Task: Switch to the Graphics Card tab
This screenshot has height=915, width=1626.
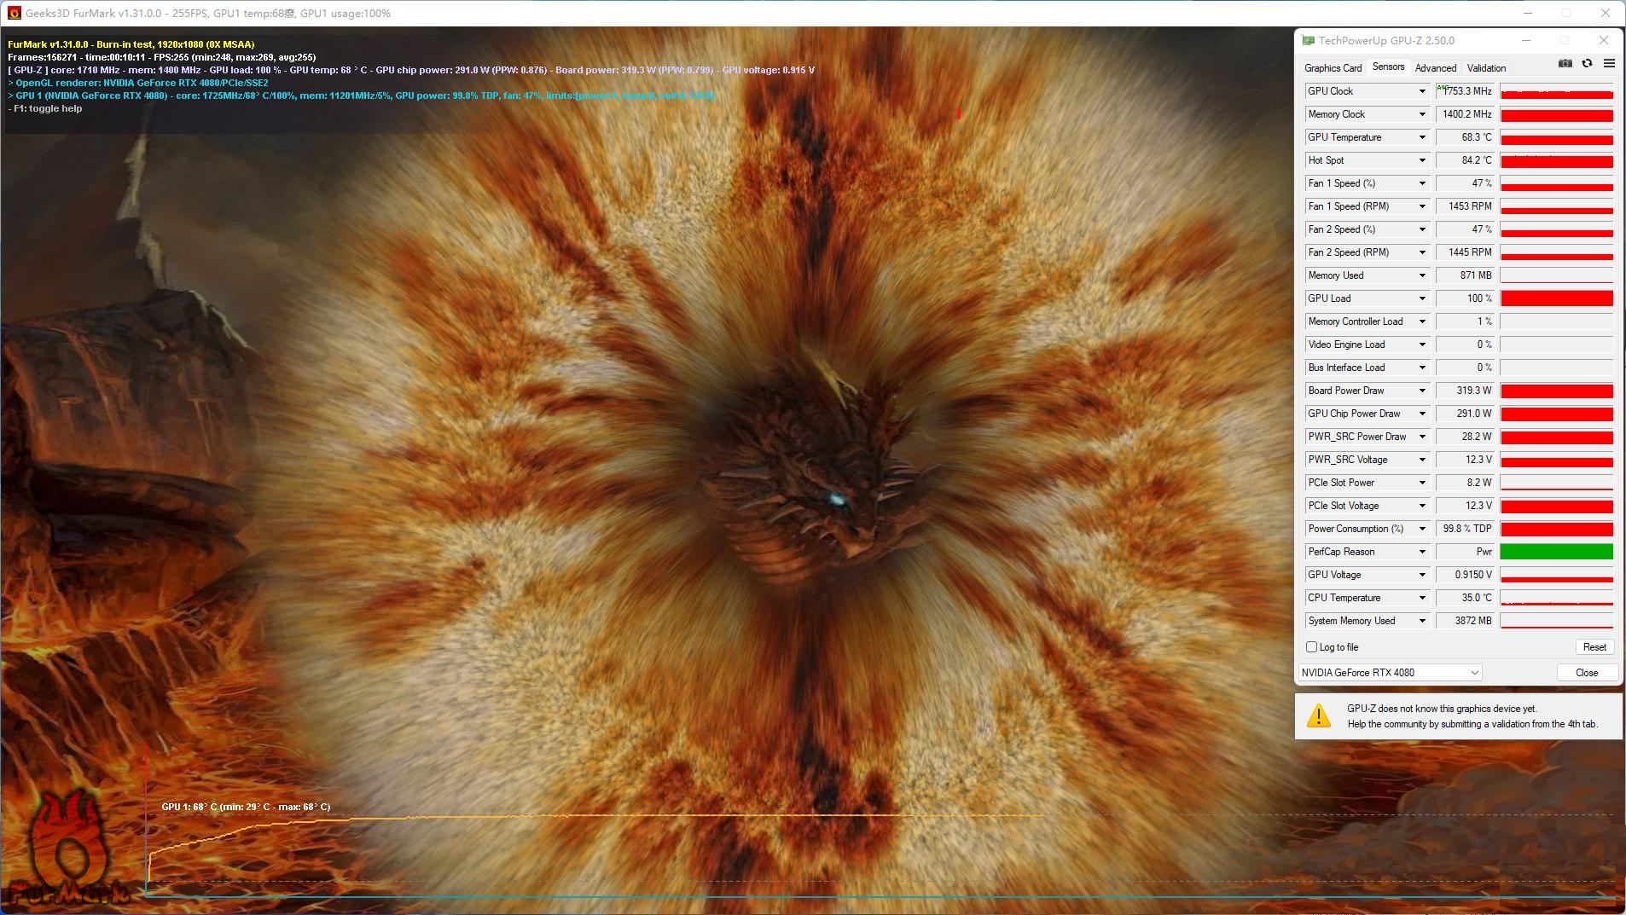Action: click(1333, 68)
